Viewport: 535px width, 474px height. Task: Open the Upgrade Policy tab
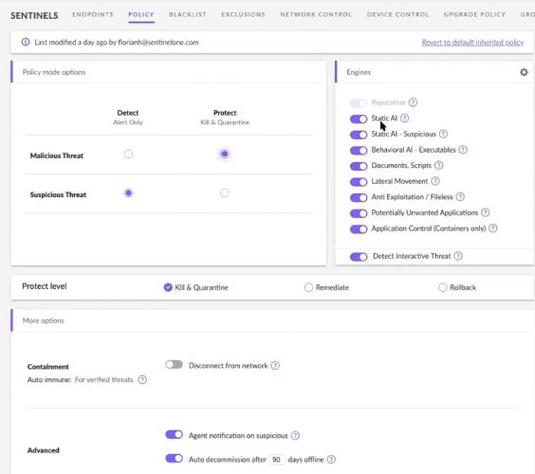pos(474,14)
